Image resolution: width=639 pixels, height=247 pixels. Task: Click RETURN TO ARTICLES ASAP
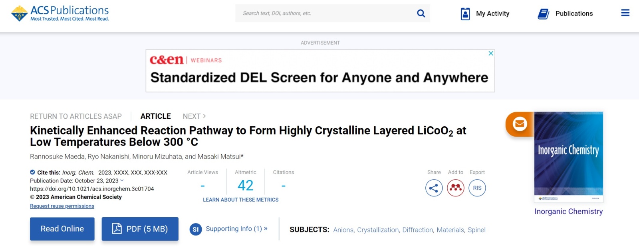(x=76, y=116)
